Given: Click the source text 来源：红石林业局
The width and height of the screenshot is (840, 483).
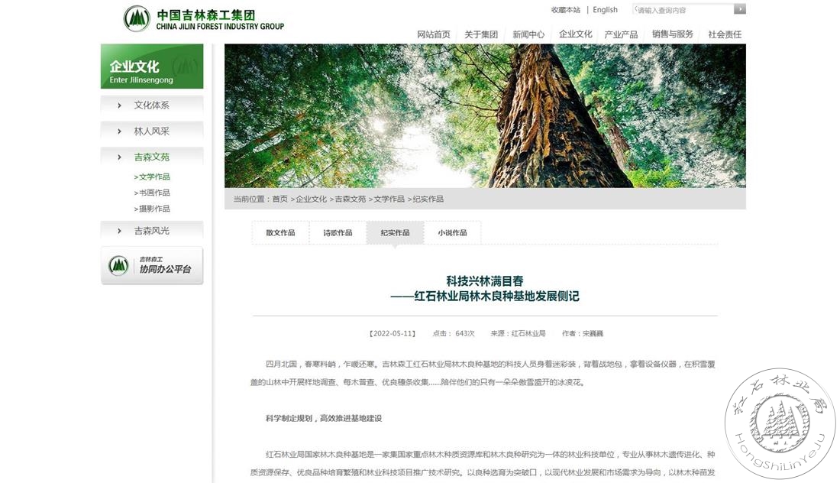Looking at the screenshot, I should (518, 333).
